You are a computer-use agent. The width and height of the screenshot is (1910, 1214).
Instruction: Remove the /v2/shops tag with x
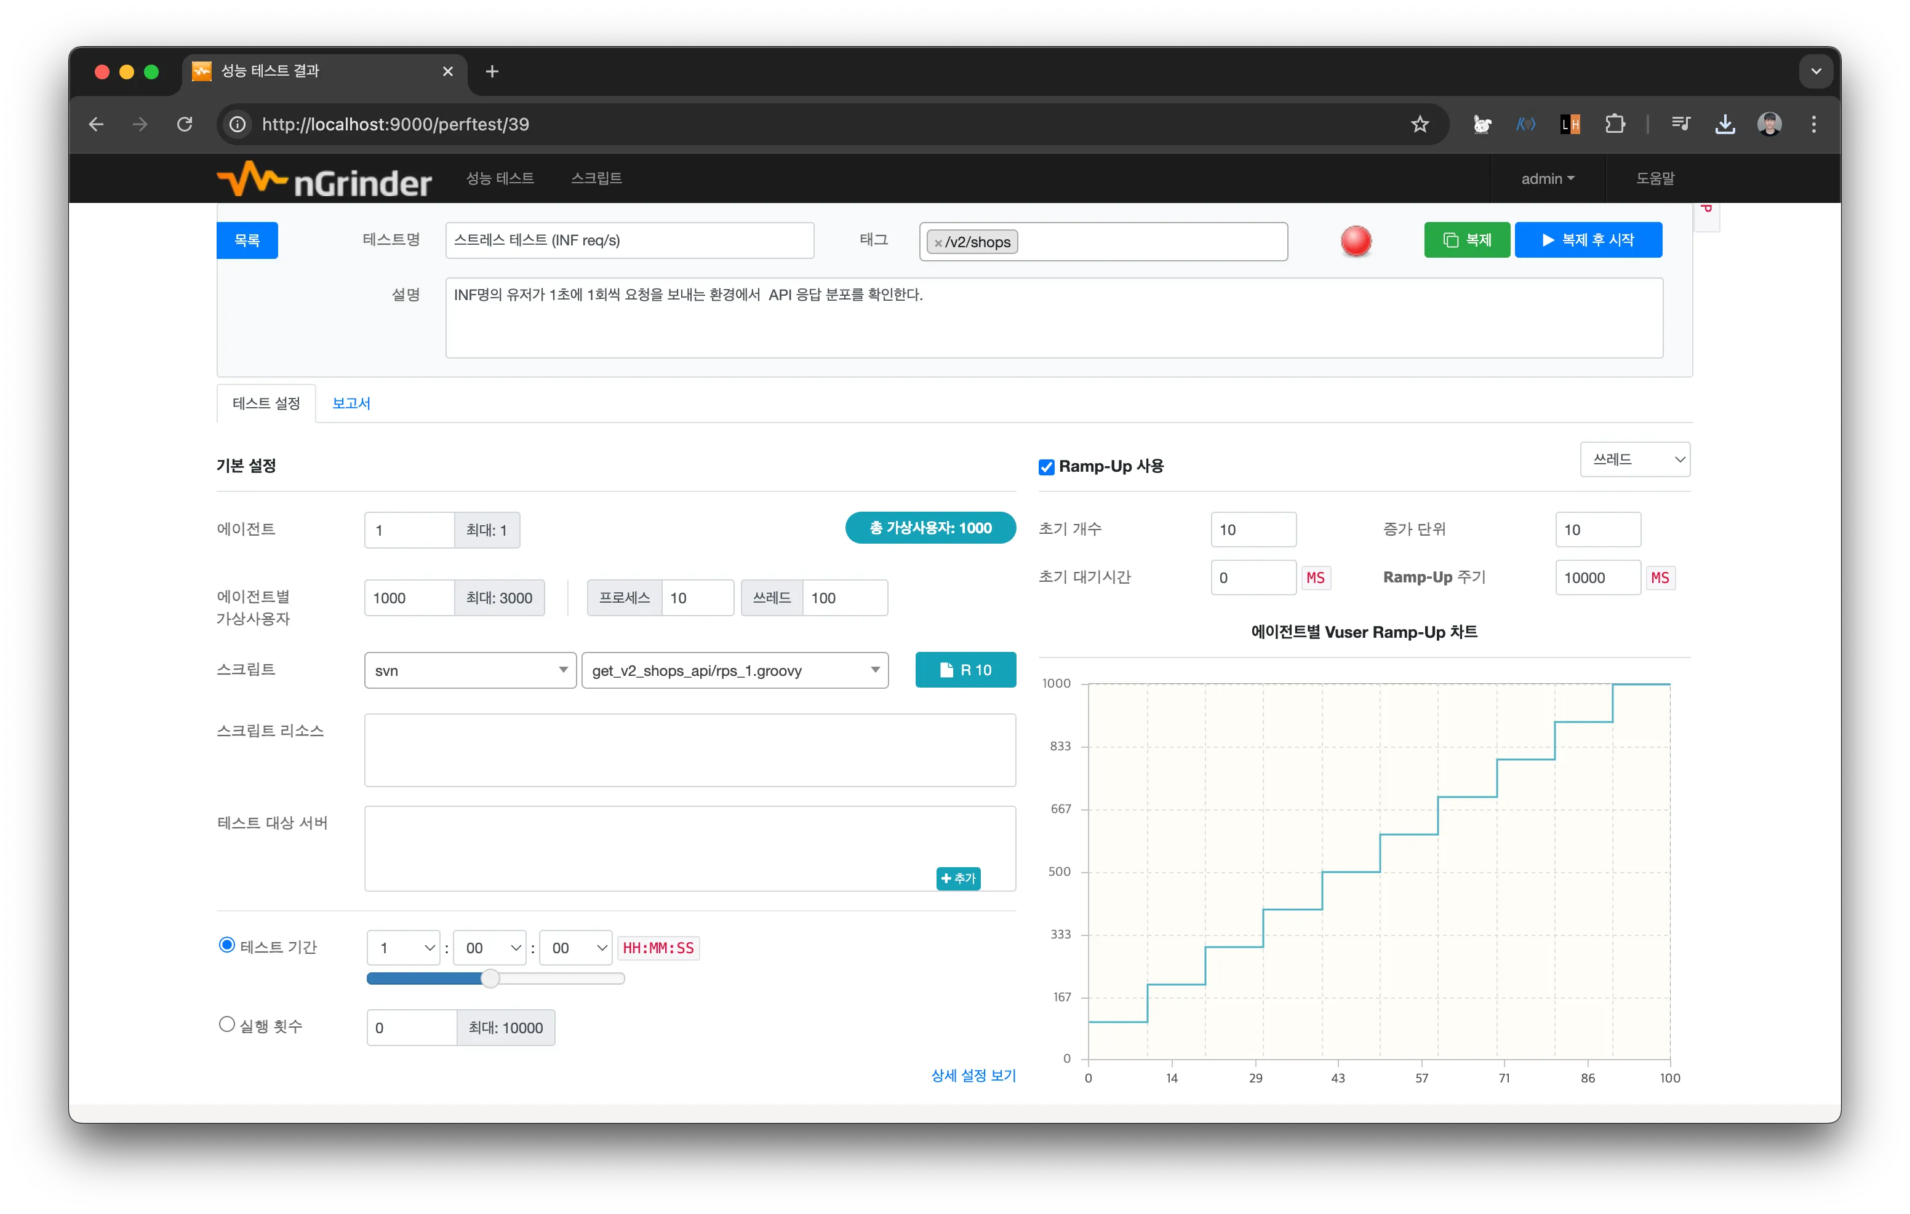pos(938,243)
